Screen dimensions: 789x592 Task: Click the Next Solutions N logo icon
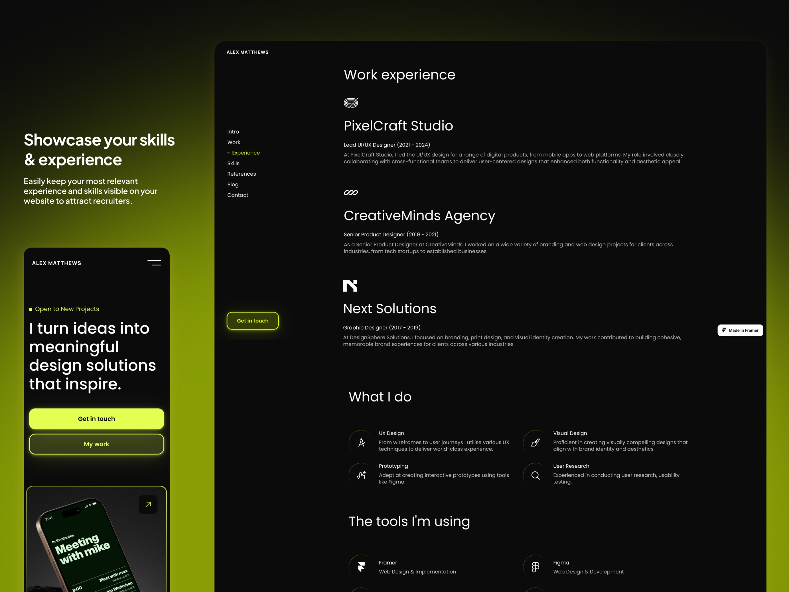350,285
